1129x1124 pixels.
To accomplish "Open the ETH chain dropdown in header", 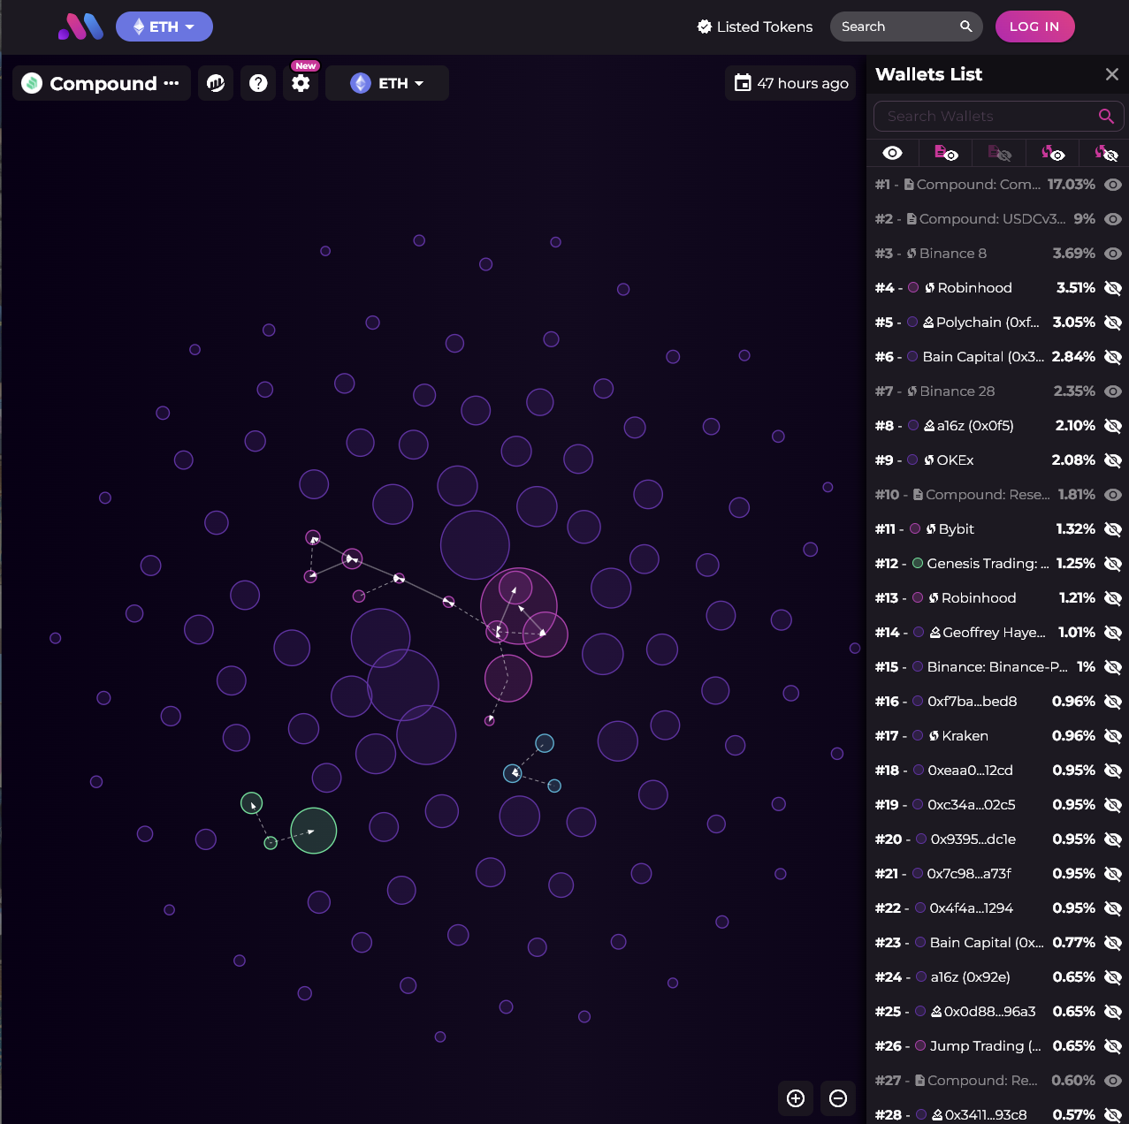I will tap(164, 27).
